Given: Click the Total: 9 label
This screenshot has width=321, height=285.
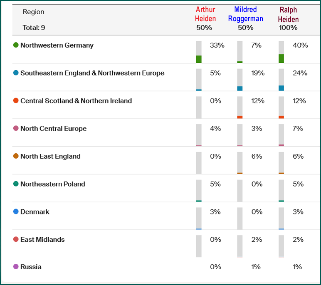Looking at the screenshot, I should click(x=35, y=28).
